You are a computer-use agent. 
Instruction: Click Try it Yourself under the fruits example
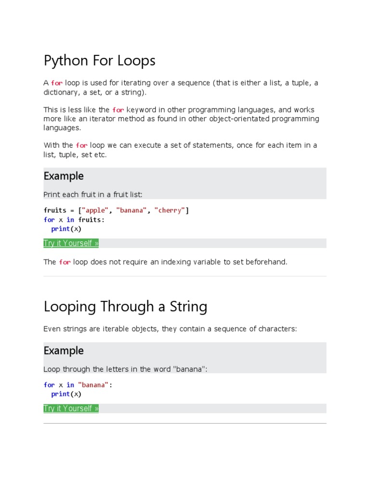pos(71,243)
